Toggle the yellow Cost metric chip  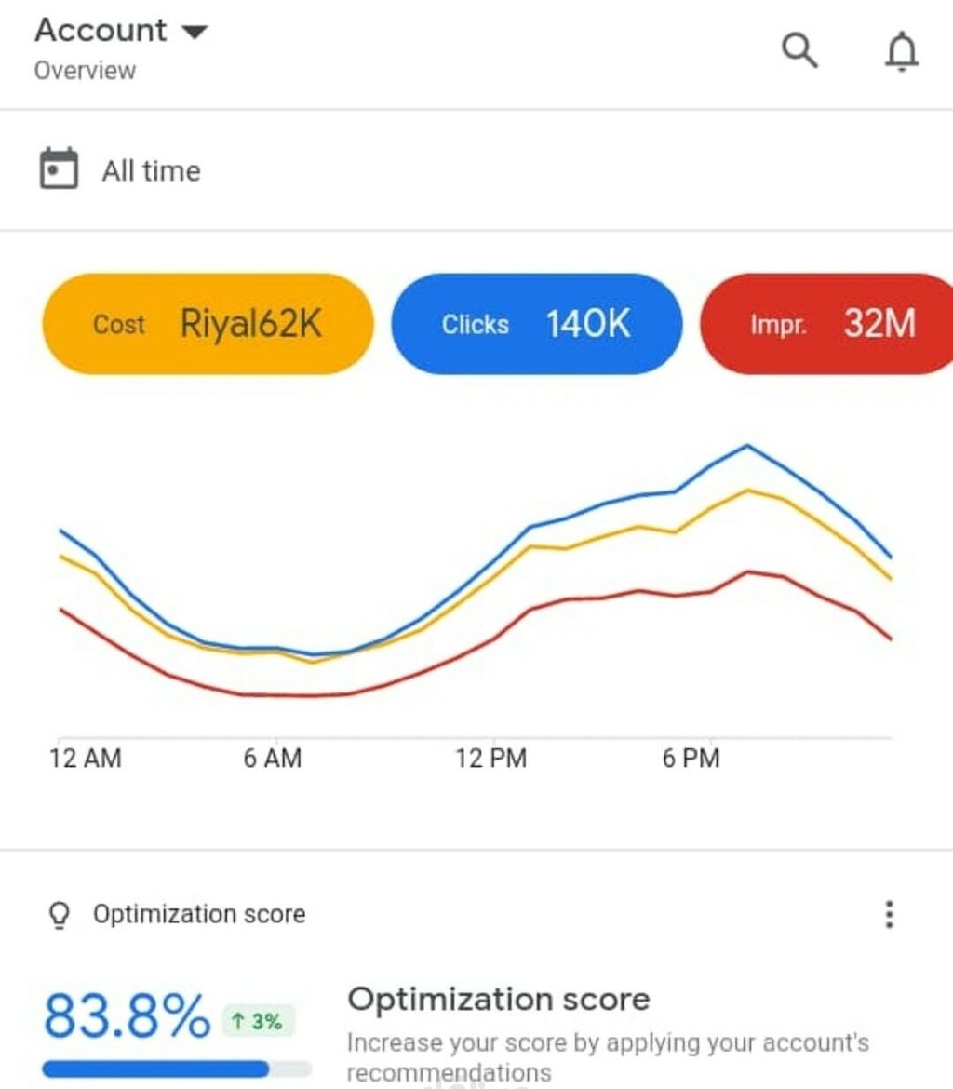pyautogui.click(x=208, y=324)
